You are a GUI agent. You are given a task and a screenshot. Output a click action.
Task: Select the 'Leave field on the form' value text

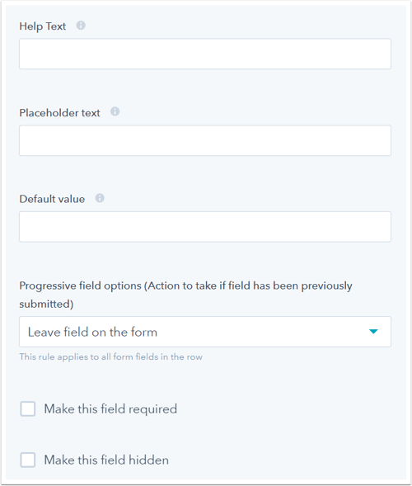(x=92, y=332)
